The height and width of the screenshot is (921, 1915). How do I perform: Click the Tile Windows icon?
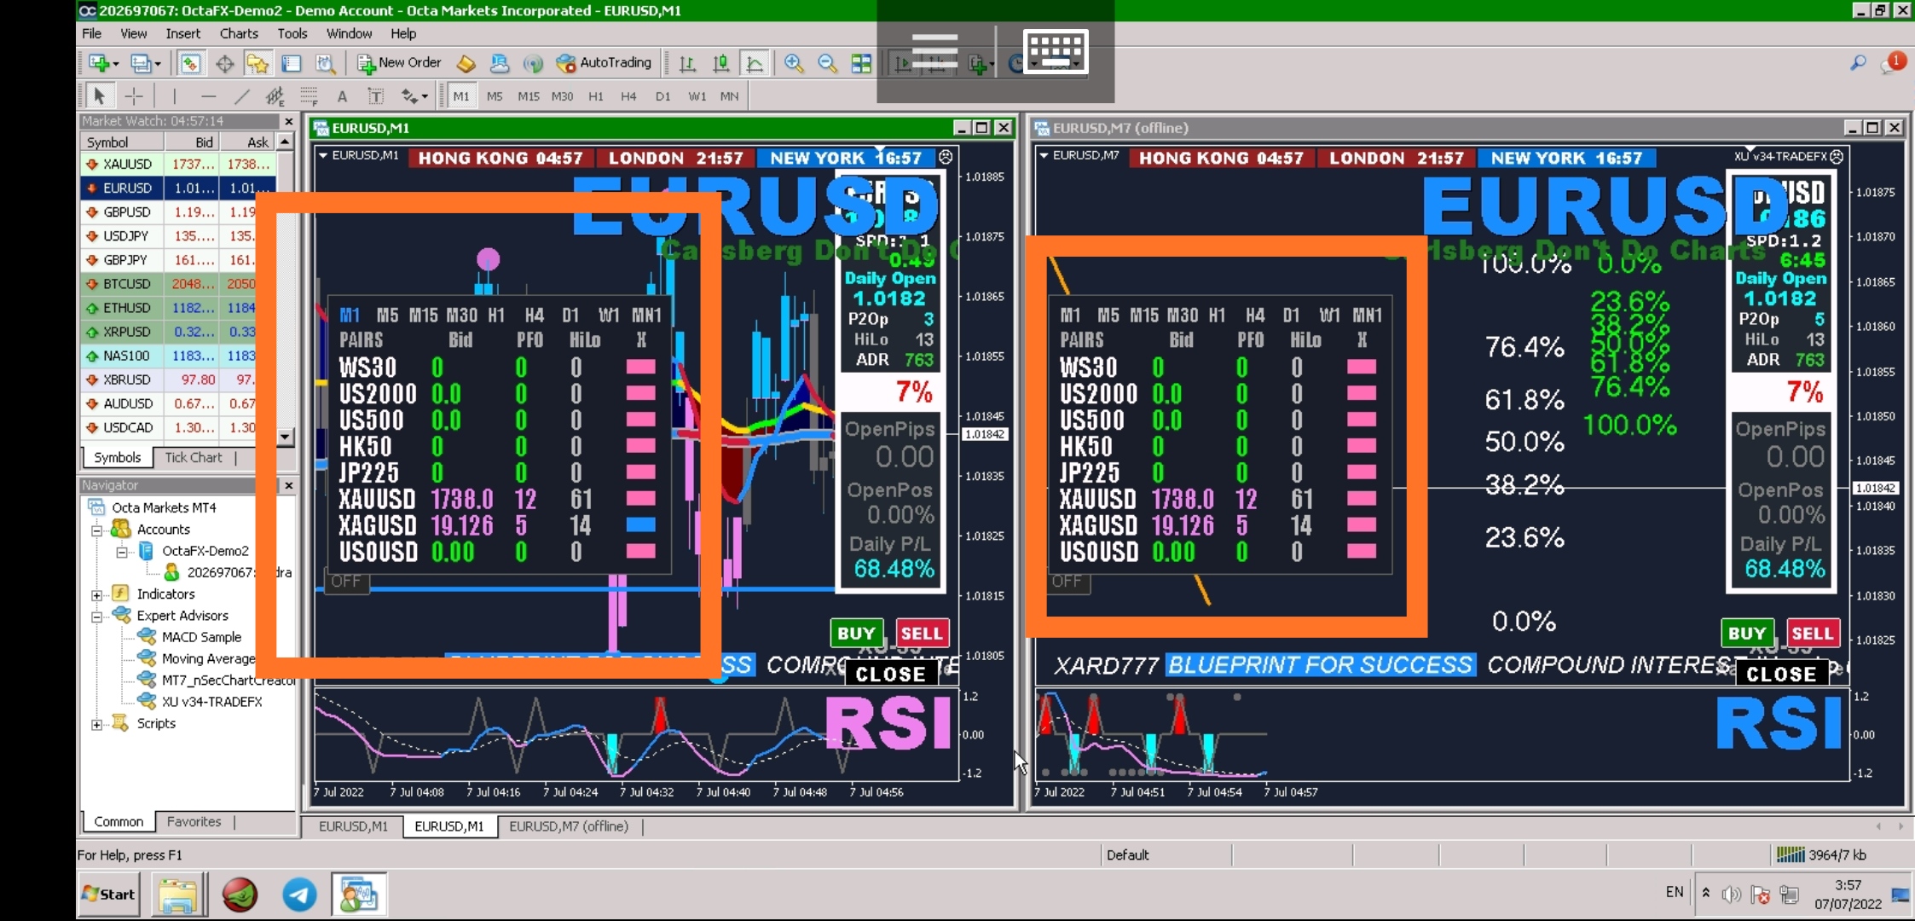pyautogui.click(x=861, y=63)
